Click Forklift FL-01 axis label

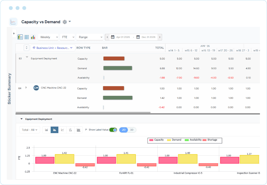coord(127,173)
